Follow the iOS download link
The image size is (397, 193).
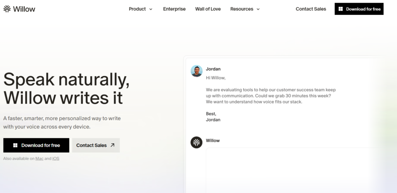pyautogui.click(x=56, y=158)
